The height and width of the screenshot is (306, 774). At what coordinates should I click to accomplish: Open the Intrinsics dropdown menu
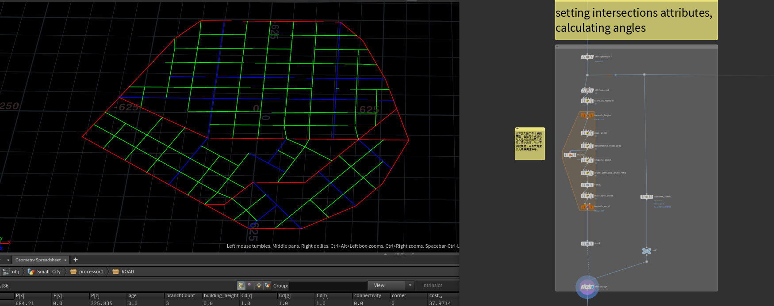click(x=432, y=285)
